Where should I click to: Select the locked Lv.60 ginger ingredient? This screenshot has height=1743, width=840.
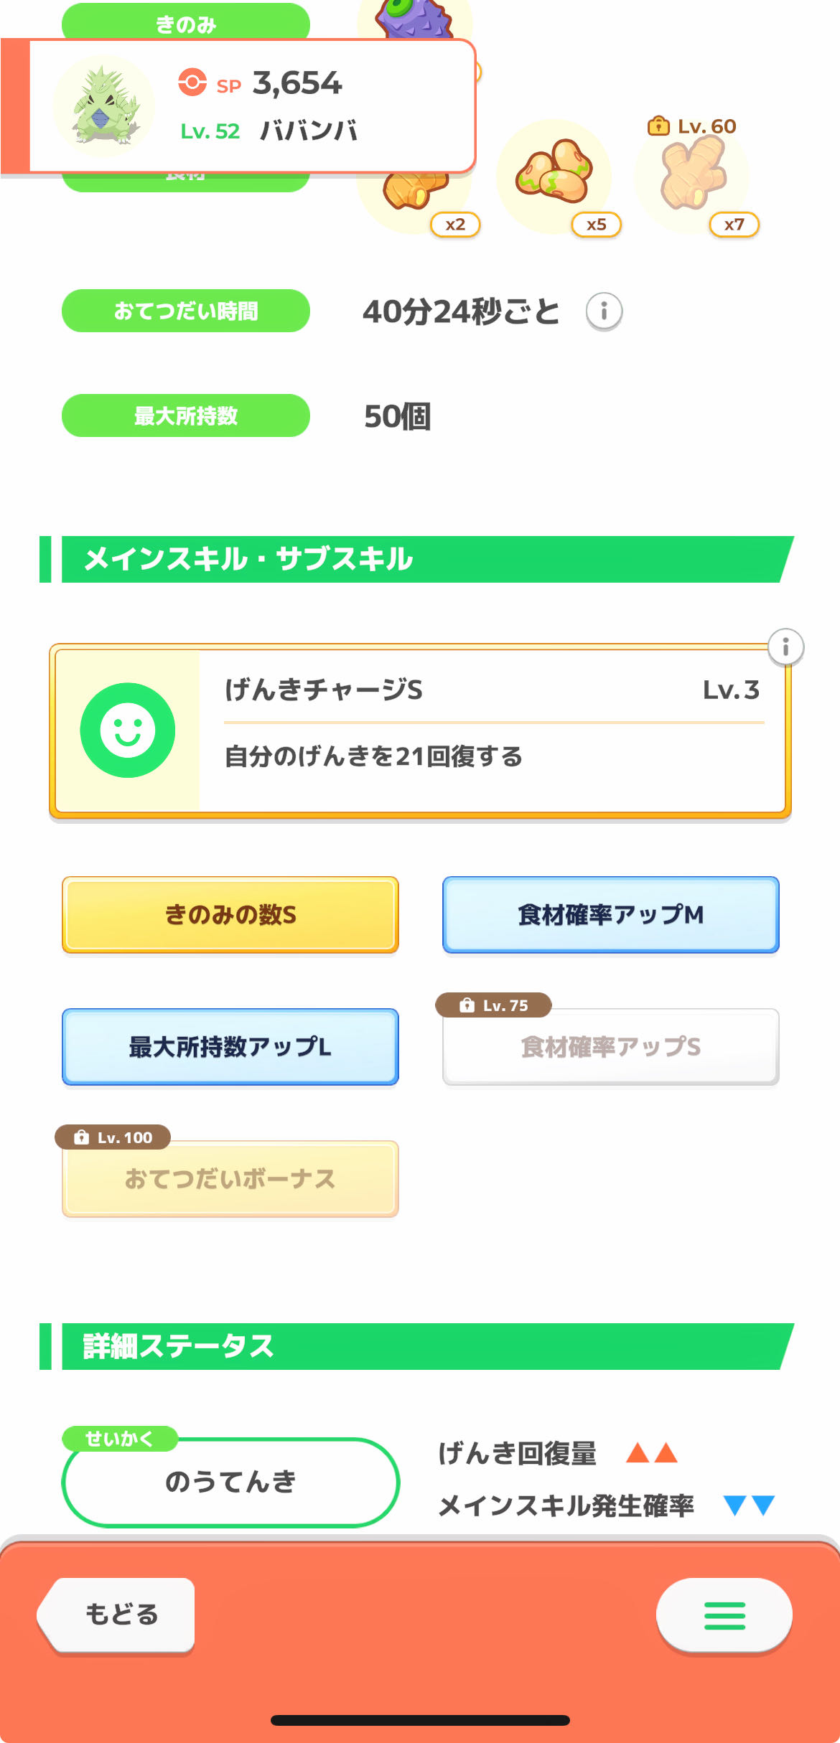[693, 174]
